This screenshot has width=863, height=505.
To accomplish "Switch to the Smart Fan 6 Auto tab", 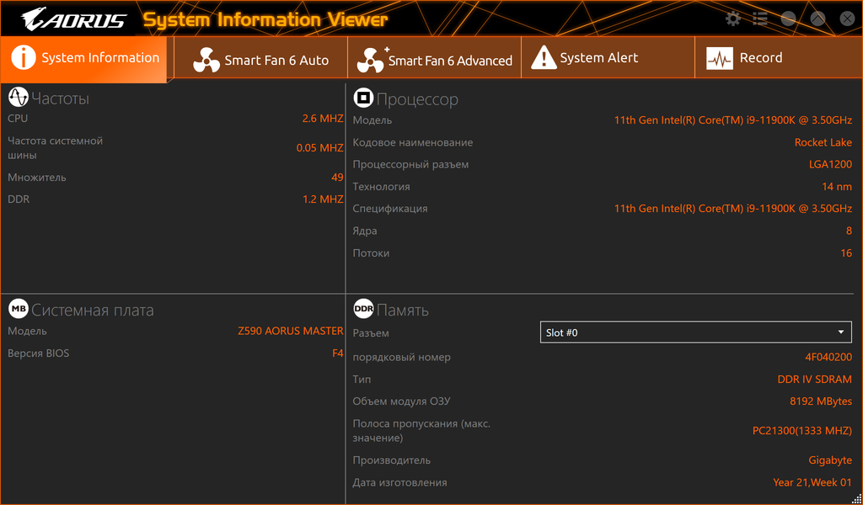I will 261,58.
